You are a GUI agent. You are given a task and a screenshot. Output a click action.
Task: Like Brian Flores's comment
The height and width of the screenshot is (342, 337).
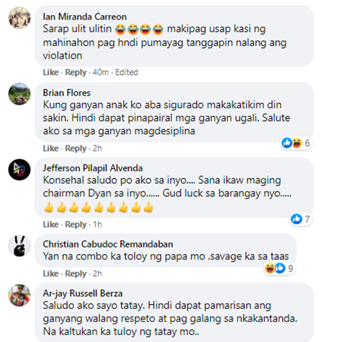[51, 148]
